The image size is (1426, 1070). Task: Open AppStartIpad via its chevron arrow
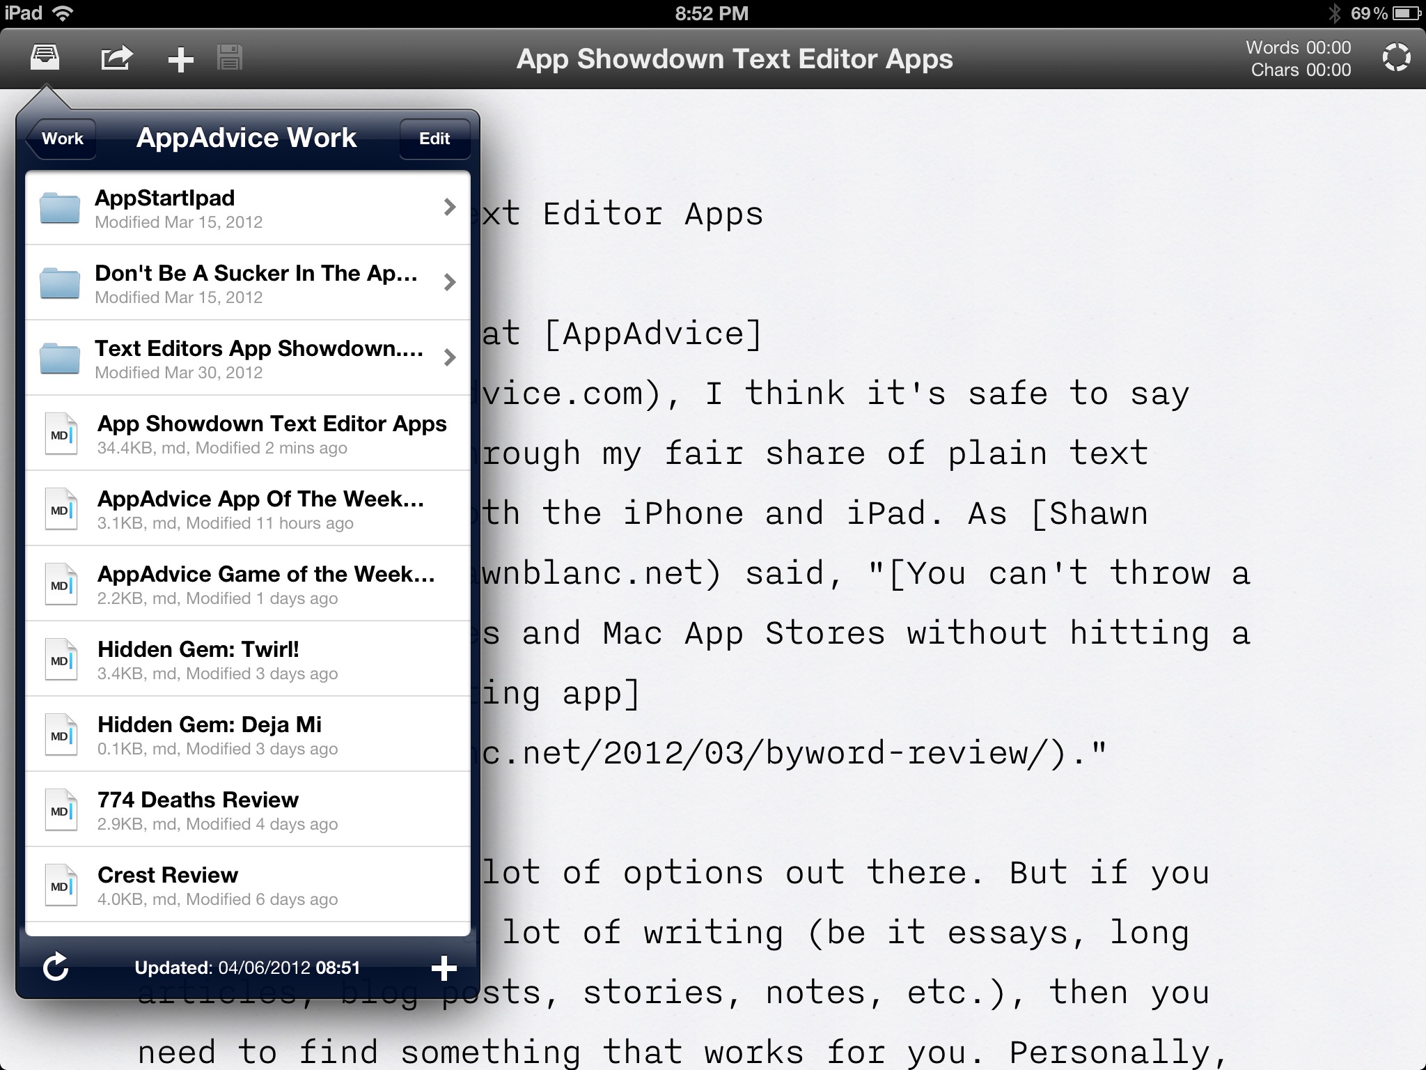tap(450, 208)
